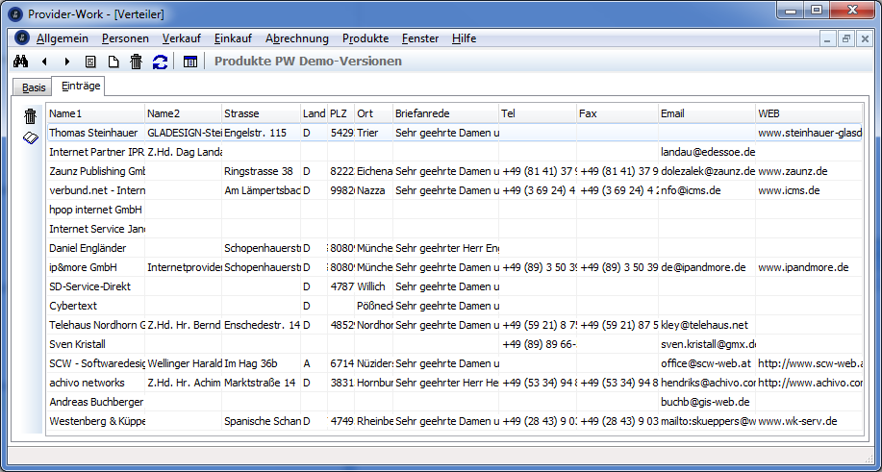Image resolution: width=882 pixels, height=472 pixels.
Task: Click the Ort column header
Action: 373,113
